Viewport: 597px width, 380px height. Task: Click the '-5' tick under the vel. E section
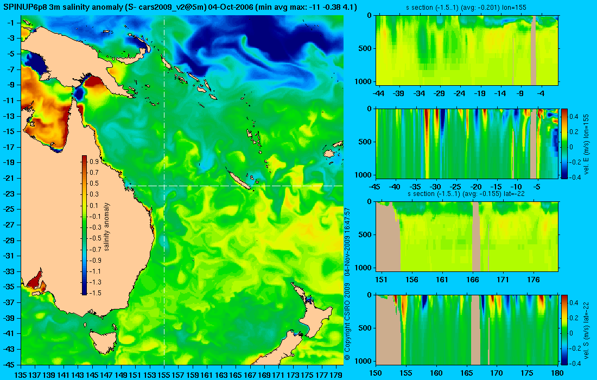pos(536,187)
